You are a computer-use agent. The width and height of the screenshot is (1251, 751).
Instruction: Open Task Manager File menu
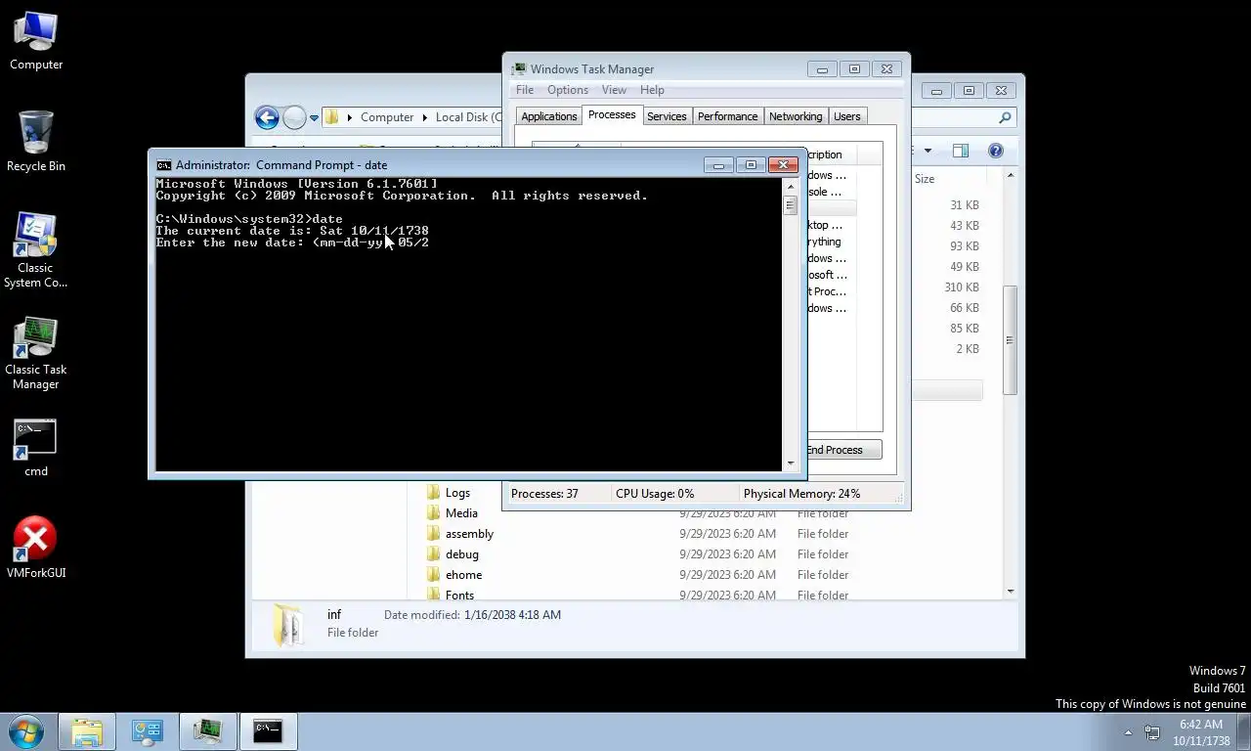point(525,90)
